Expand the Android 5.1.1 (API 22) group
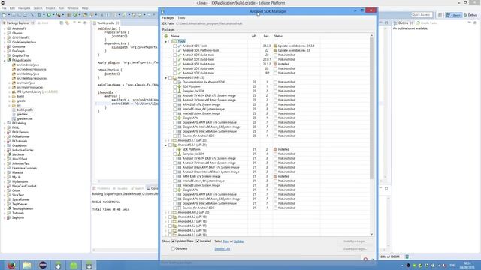This screenshot has height=270, width=481. click(x=166, y=140)
